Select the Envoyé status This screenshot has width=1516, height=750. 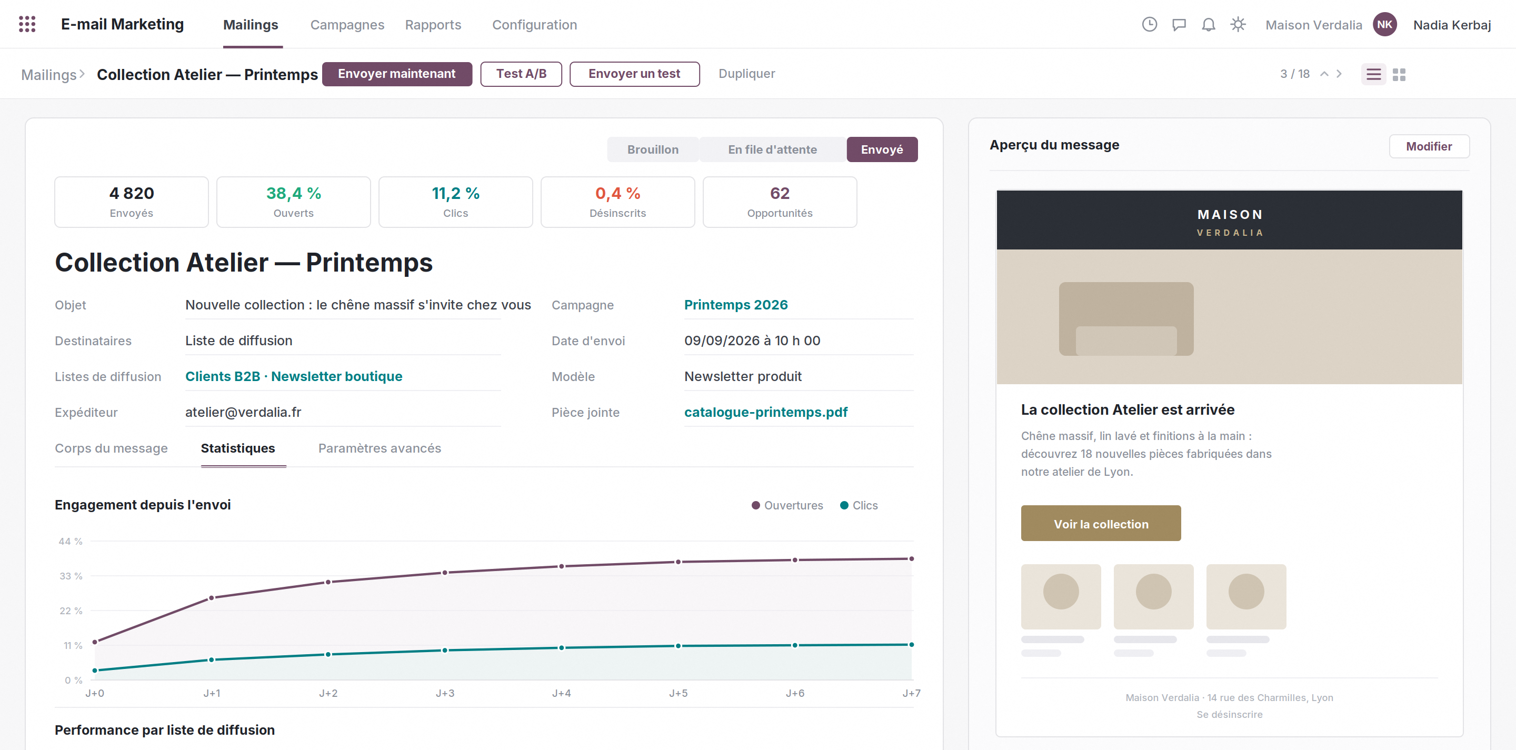pos(882,149)
